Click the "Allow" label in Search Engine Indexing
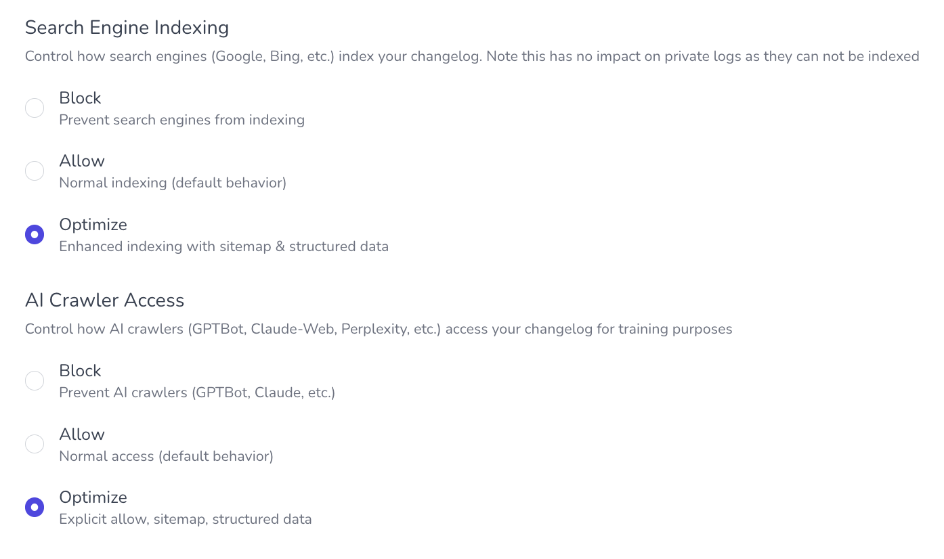Image resolution: width=944 pixels, height=559 pixels. (x=82, y=161)
